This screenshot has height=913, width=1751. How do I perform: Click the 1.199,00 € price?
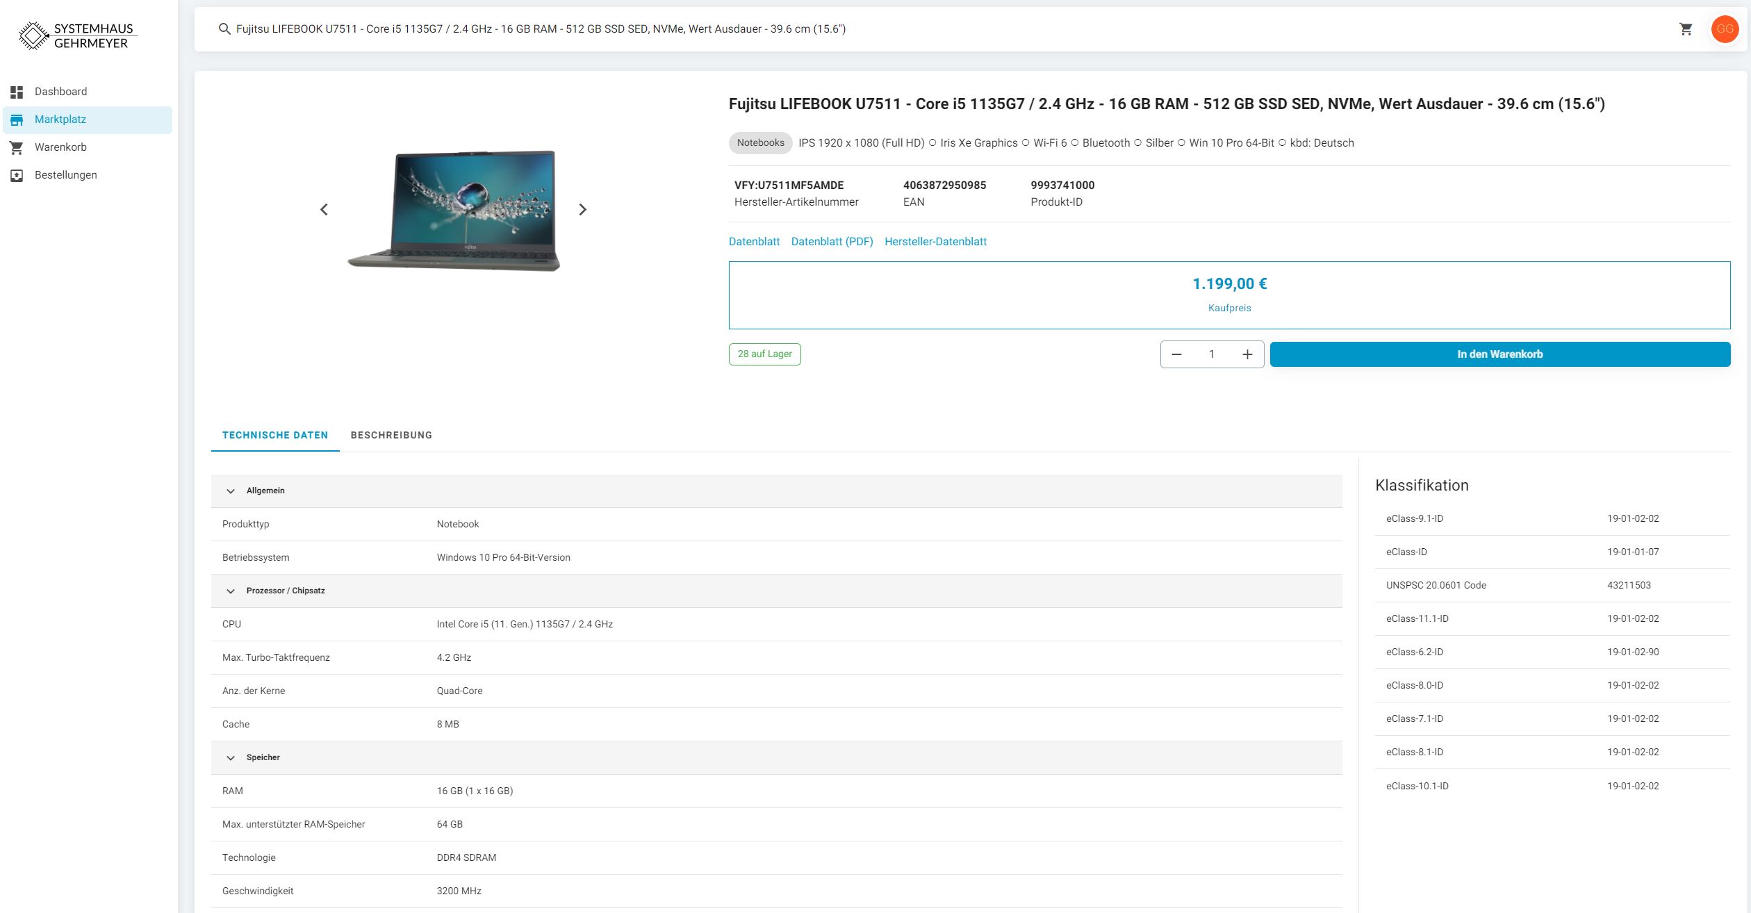[1229, 284]
